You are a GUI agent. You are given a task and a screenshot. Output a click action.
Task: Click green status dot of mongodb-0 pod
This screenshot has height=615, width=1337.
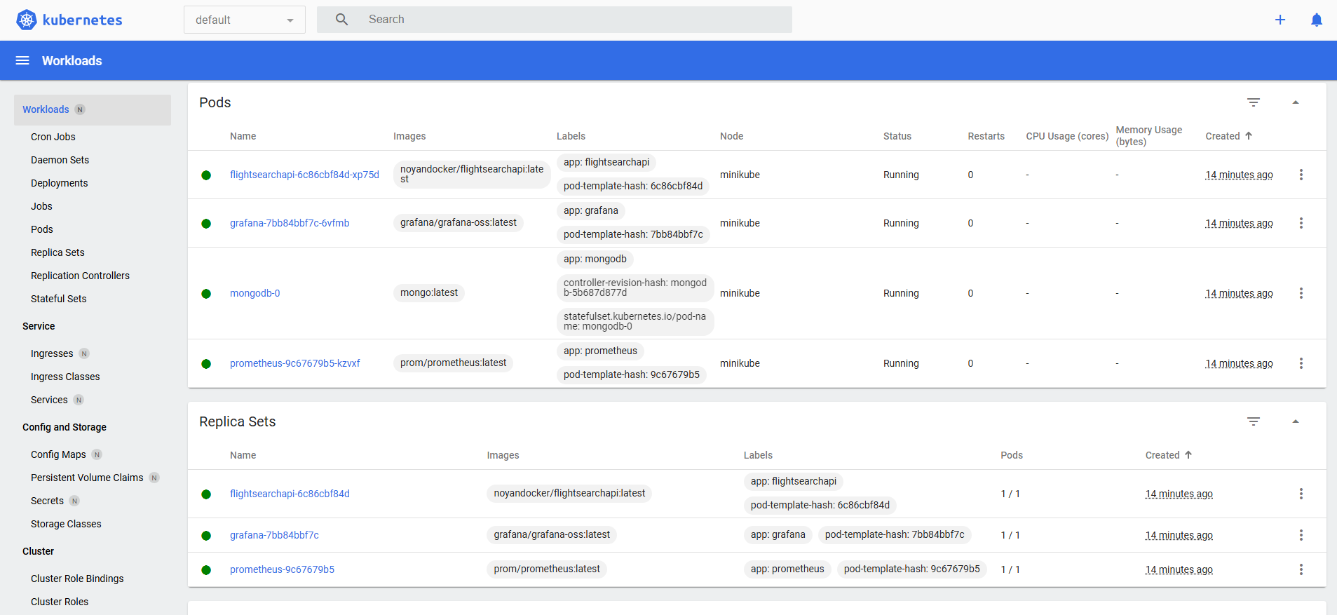tap(206, 294)
